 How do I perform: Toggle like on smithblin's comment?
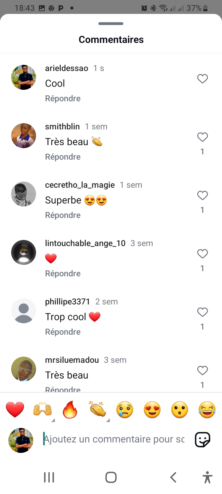click(202, 137)
